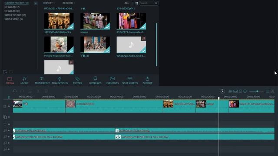This screenshot has width=278, height=156.
Task: Open the MUSIC library tab
Action: (24, 81)
